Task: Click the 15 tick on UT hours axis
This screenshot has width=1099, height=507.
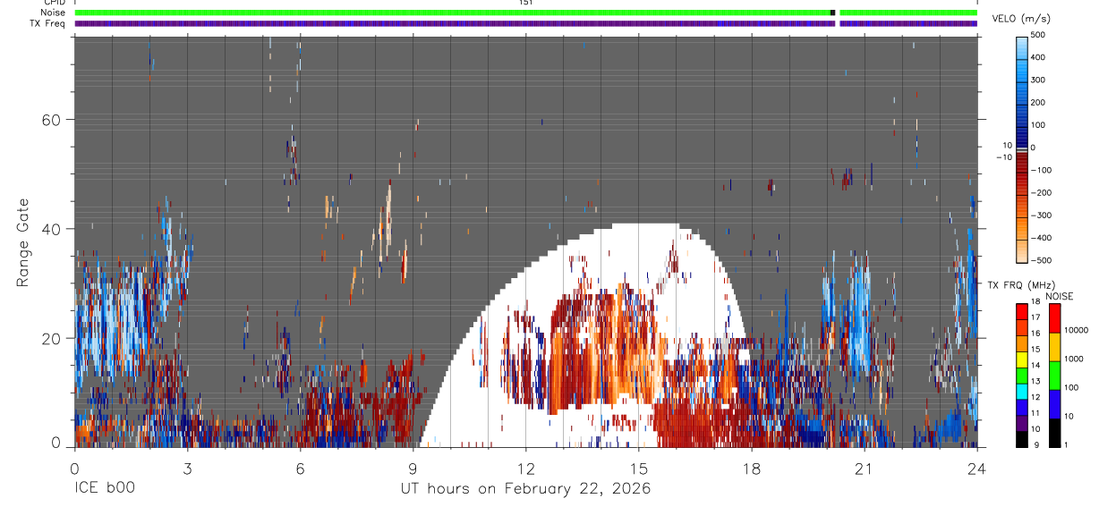Action: coord(638,468)
